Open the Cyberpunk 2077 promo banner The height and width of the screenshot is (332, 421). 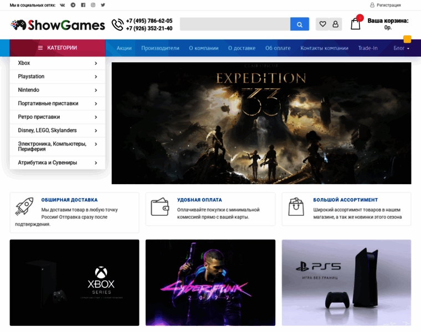[x=210, y=283]
